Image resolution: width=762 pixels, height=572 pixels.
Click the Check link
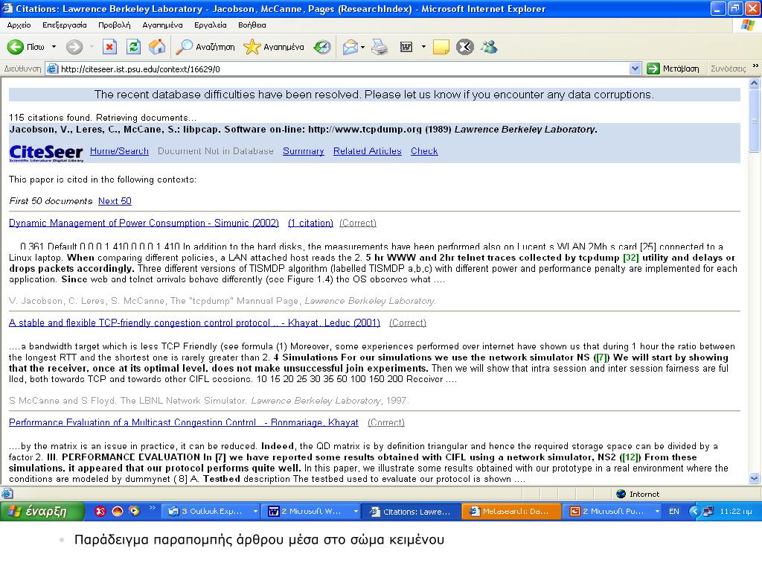(424, 150)
